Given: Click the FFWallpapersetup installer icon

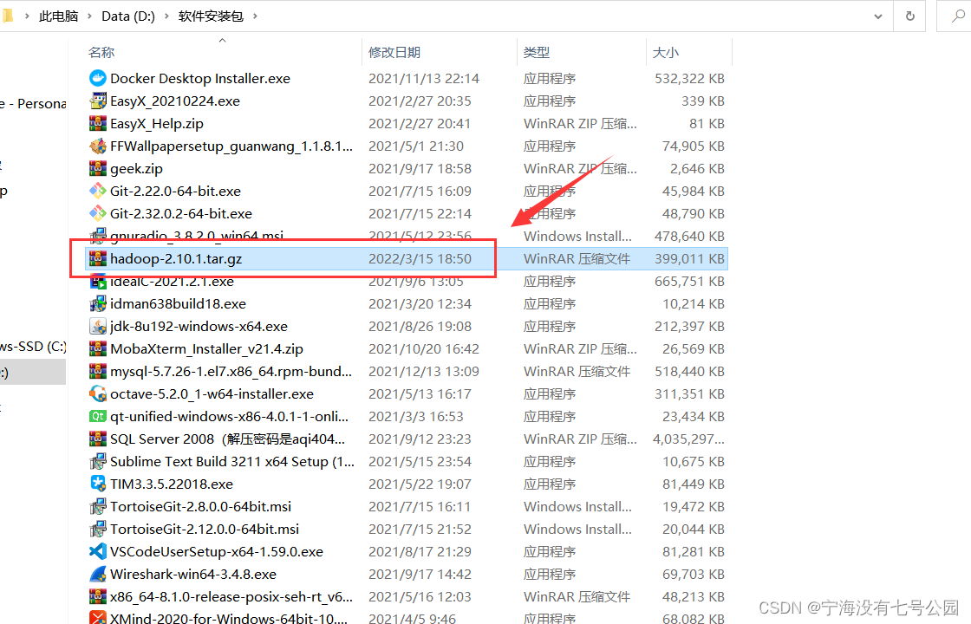Looking at the screenshot, I should tap(98, 146).
